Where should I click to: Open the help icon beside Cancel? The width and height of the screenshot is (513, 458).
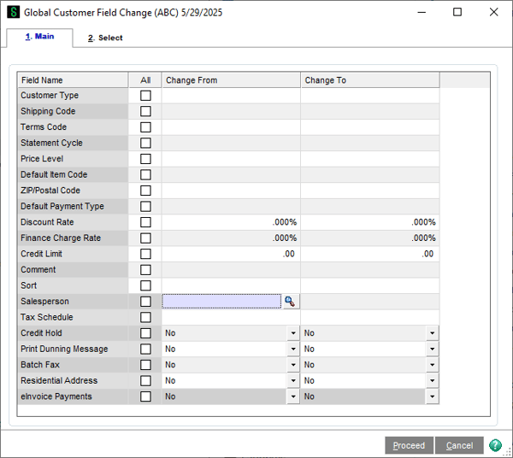pyautogui.click(x=495, y=445)
